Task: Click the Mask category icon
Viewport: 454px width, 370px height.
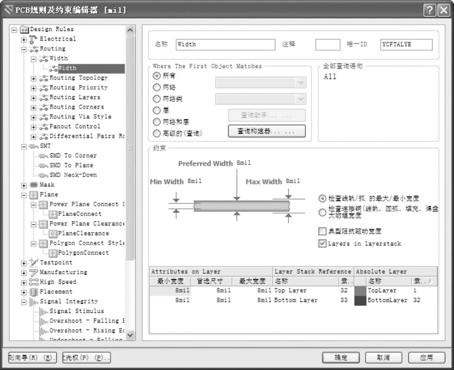Action: pos(33,185)
